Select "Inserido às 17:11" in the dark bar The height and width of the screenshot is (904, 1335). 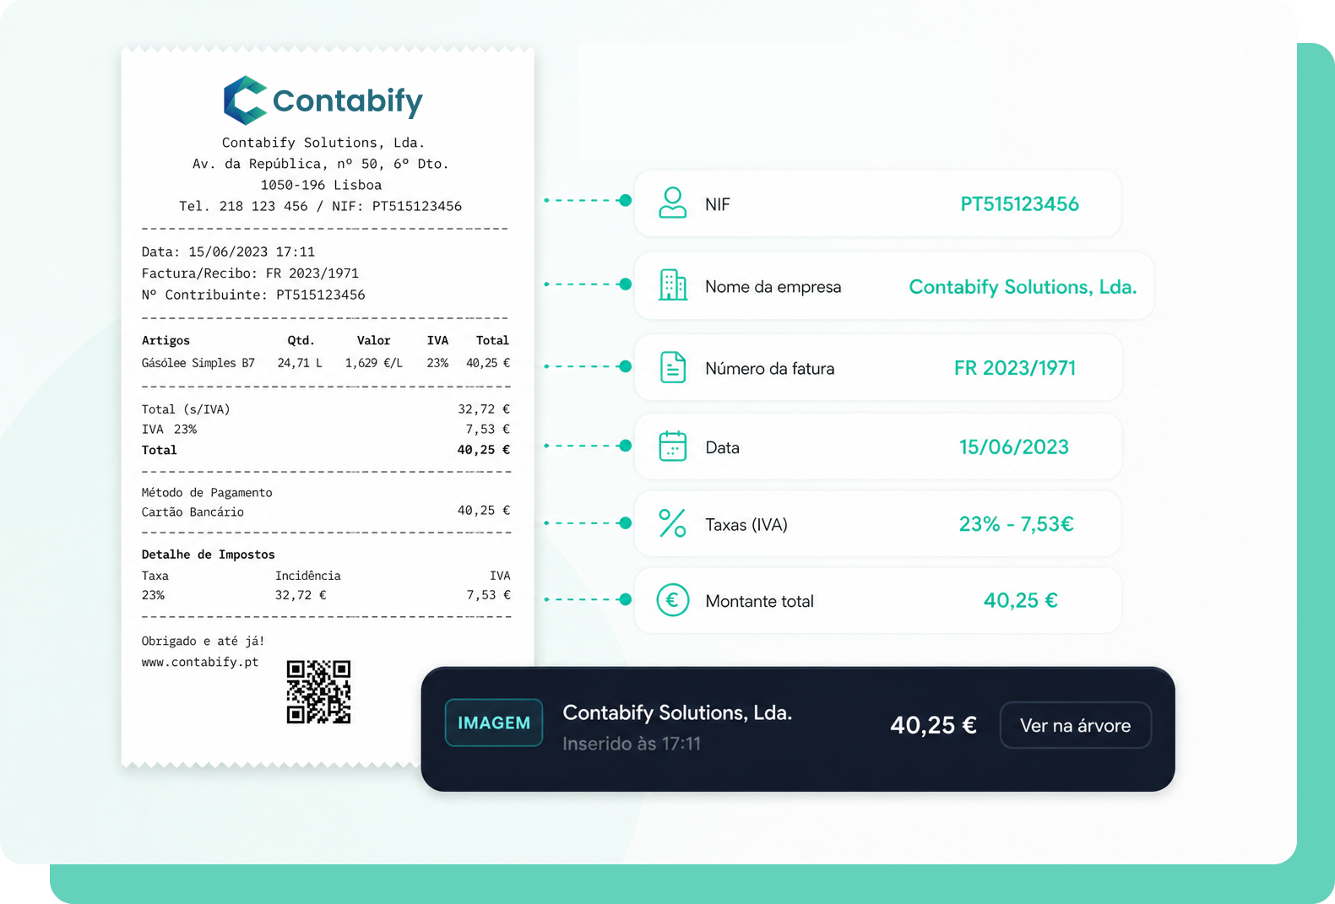632,744
